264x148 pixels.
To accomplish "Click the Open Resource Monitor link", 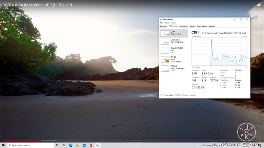I will (x=187, y=95).
